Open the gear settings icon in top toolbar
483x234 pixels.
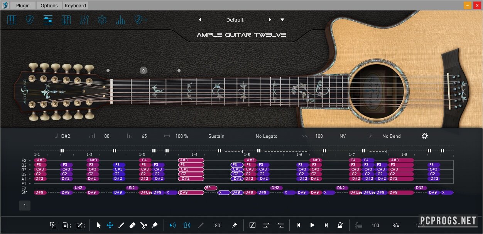[x=102, y=20]
